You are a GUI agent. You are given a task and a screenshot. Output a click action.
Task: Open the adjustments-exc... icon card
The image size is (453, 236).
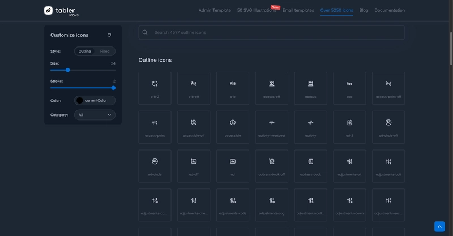click(x=388, y=205)
